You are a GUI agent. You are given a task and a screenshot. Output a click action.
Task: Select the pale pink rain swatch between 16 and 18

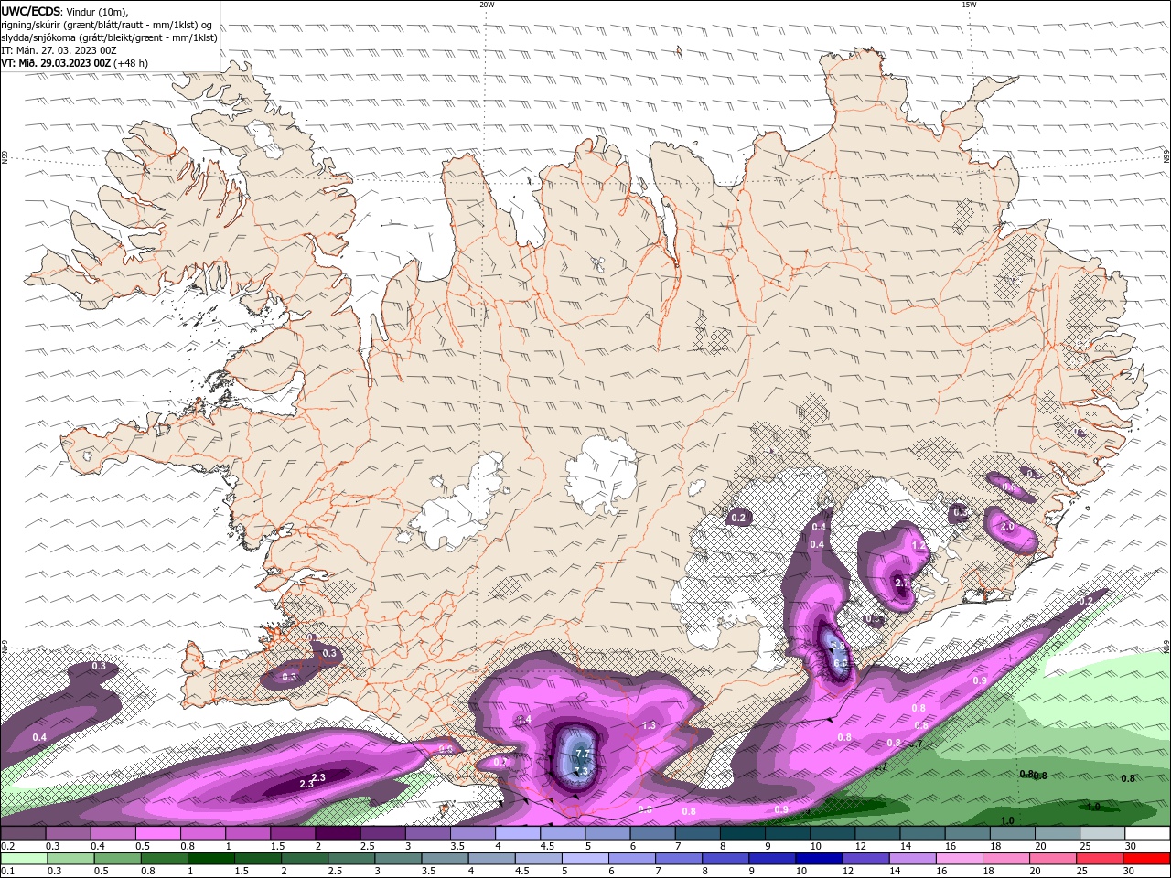point(959,859)
